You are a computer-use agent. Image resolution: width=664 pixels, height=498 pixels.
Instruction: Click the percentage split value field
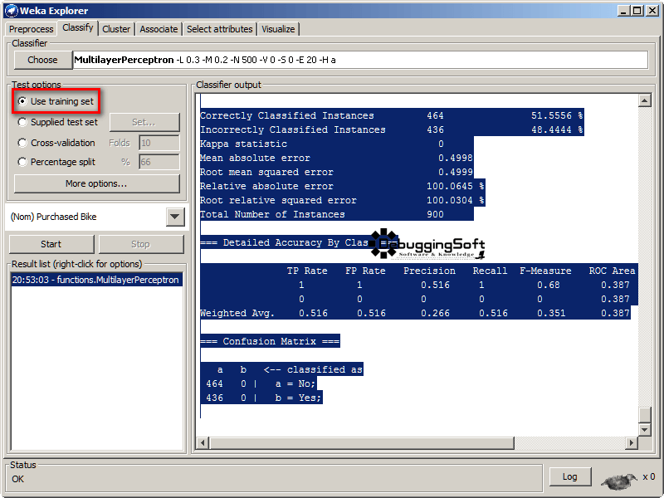(159, 162)
